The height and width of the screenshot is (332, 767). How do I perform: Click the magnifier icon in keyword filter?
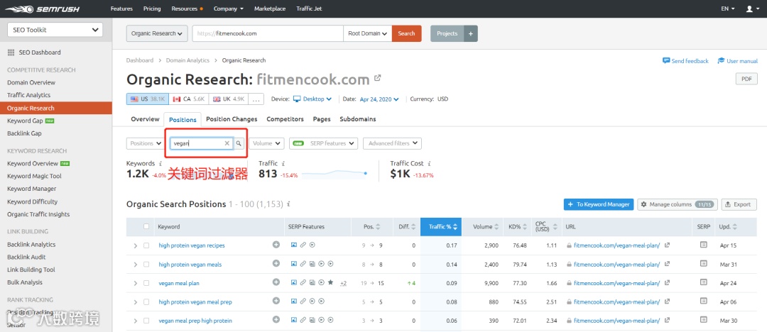(239, 143)
